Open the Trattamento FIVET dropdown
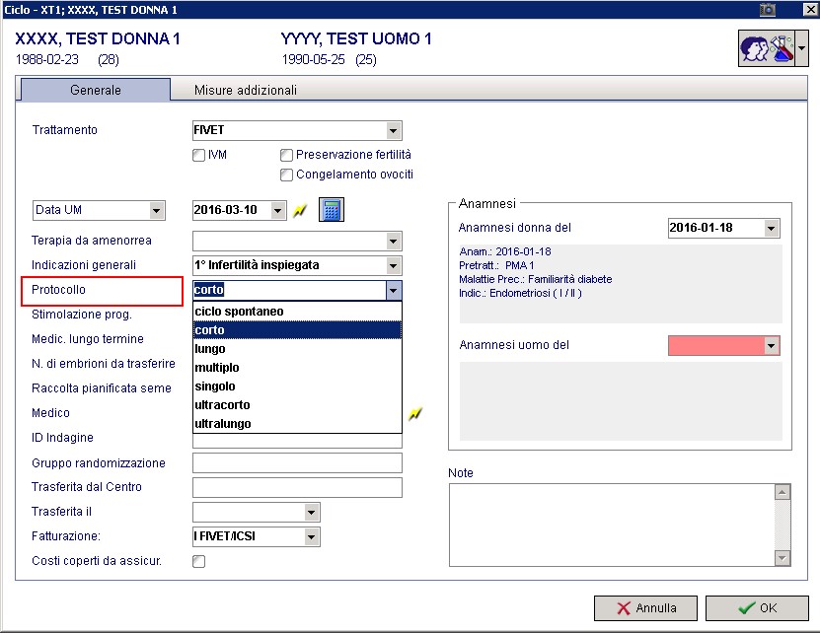This screenshot has height=633, width=820. point(394,131)
